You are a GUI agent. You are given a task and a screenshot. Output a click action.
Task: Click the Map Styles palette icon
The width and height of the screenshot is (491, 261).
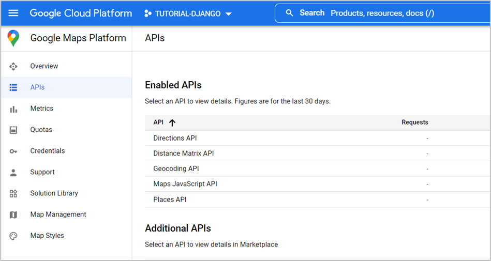point(13,236)
